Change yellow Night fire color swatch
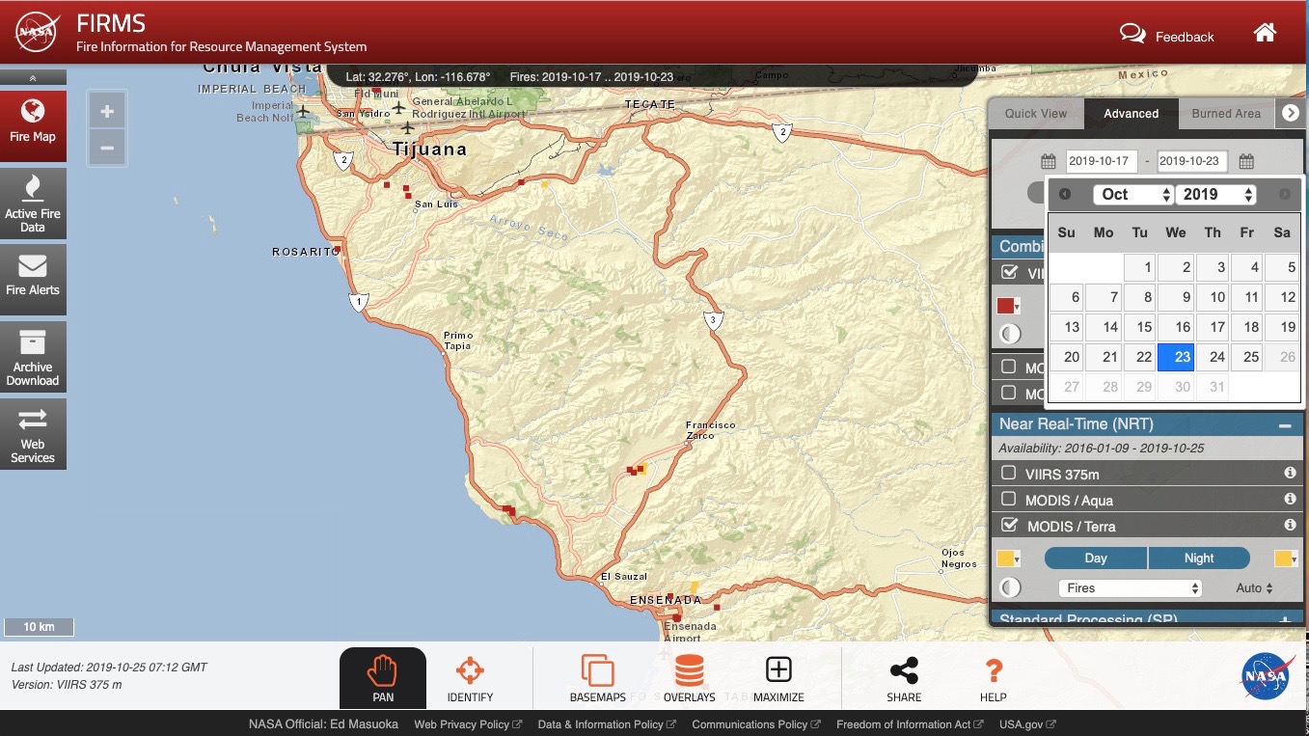 pos(1286,559)
